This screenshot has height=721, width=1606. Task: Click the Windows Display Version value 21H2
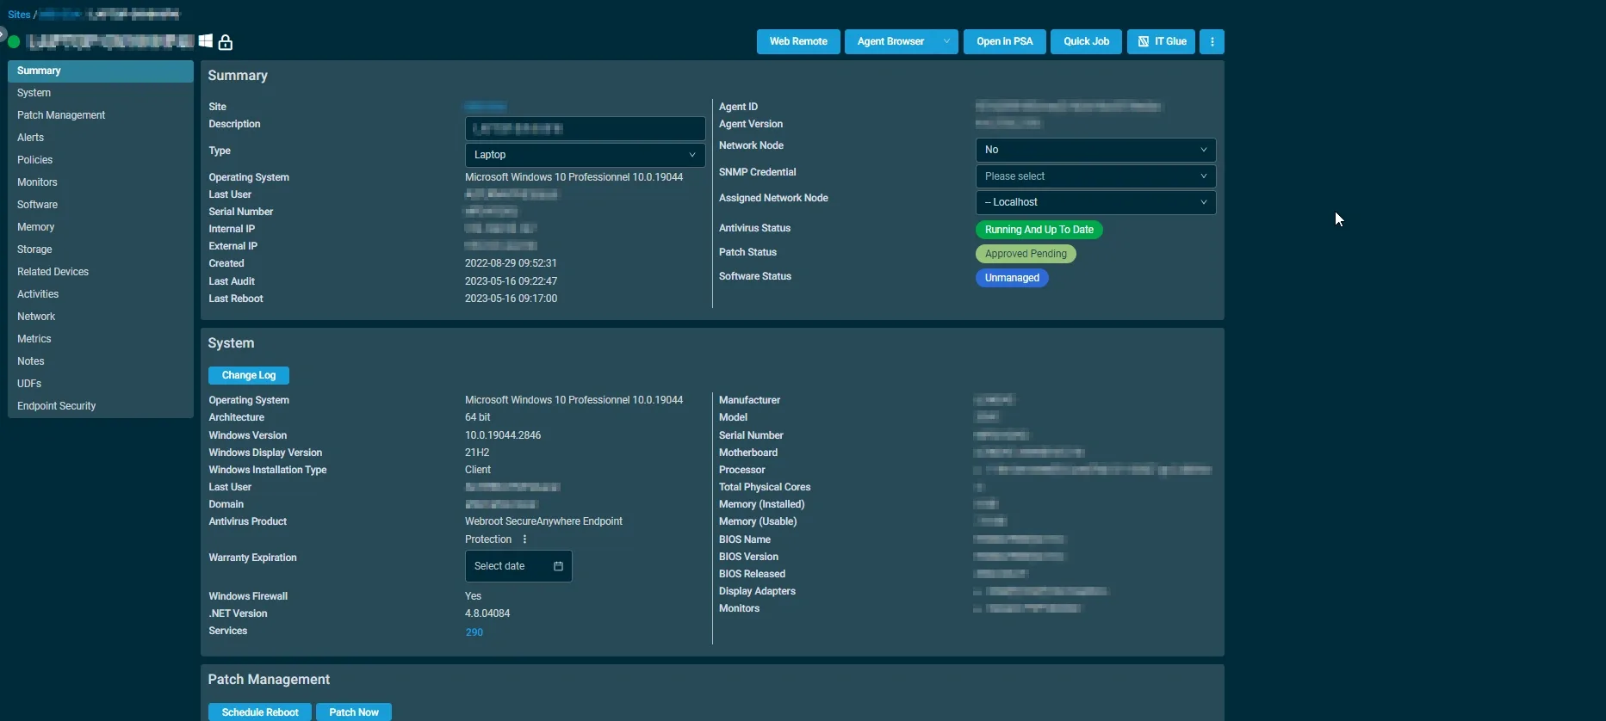pyautogui.click(x=477, y=453)
